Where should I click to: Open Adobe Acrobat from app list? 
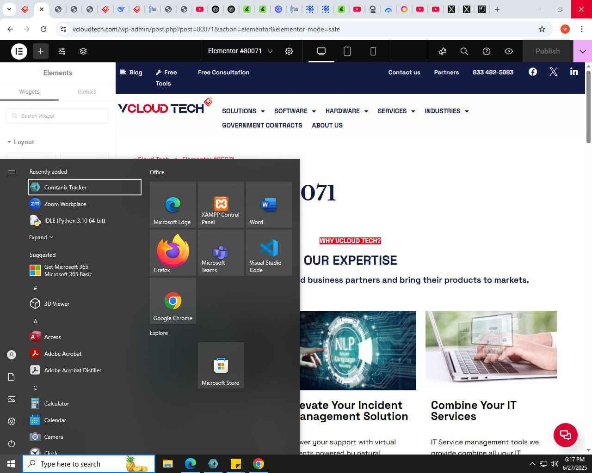pyautogui.click(x=85, y=354)
